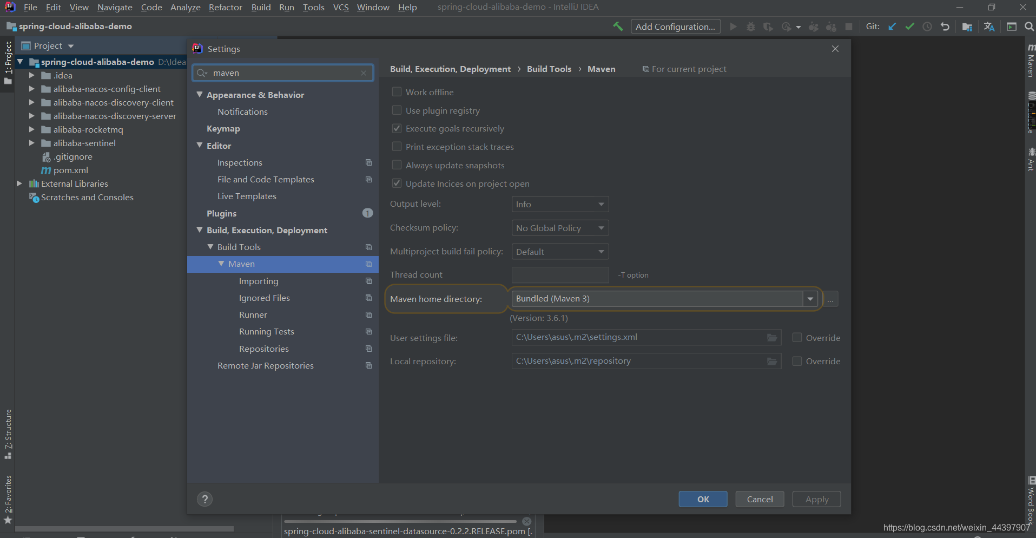Open Git history clock icon
Screen dimensions: 1036x538
(x=927, y=27)
